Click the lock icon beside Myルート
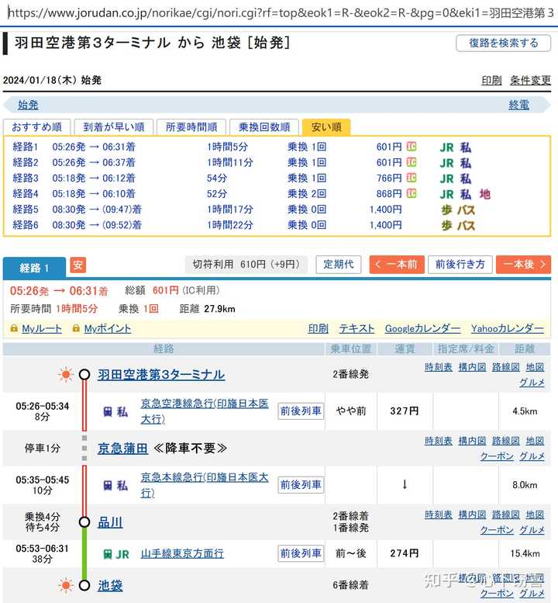 14,328
